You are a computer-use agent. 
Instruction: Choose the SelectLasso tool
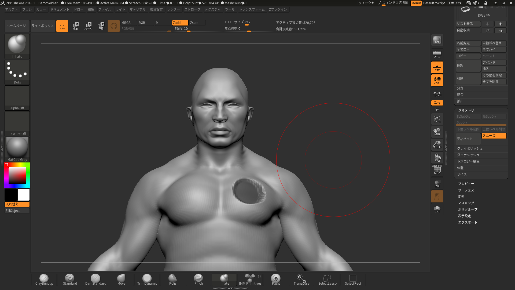point(327,280)
